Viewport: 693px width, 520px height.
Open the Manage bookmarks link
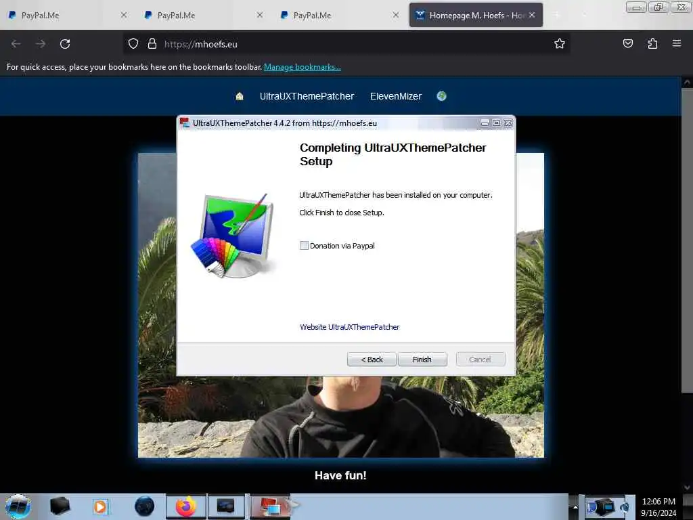(303, 67)
